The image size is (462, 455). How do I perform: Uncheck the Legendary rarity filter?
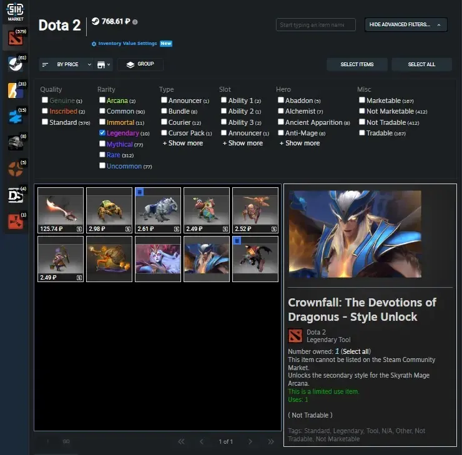click(102, 133)
